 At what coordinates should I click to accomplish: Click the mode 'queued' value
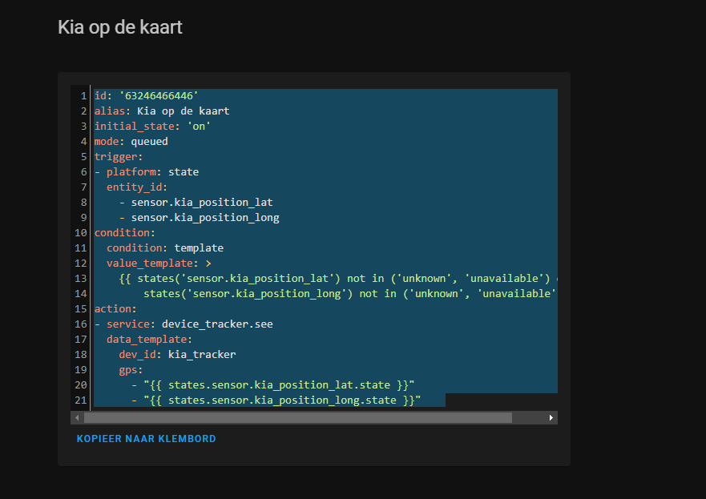coord(149,142)
